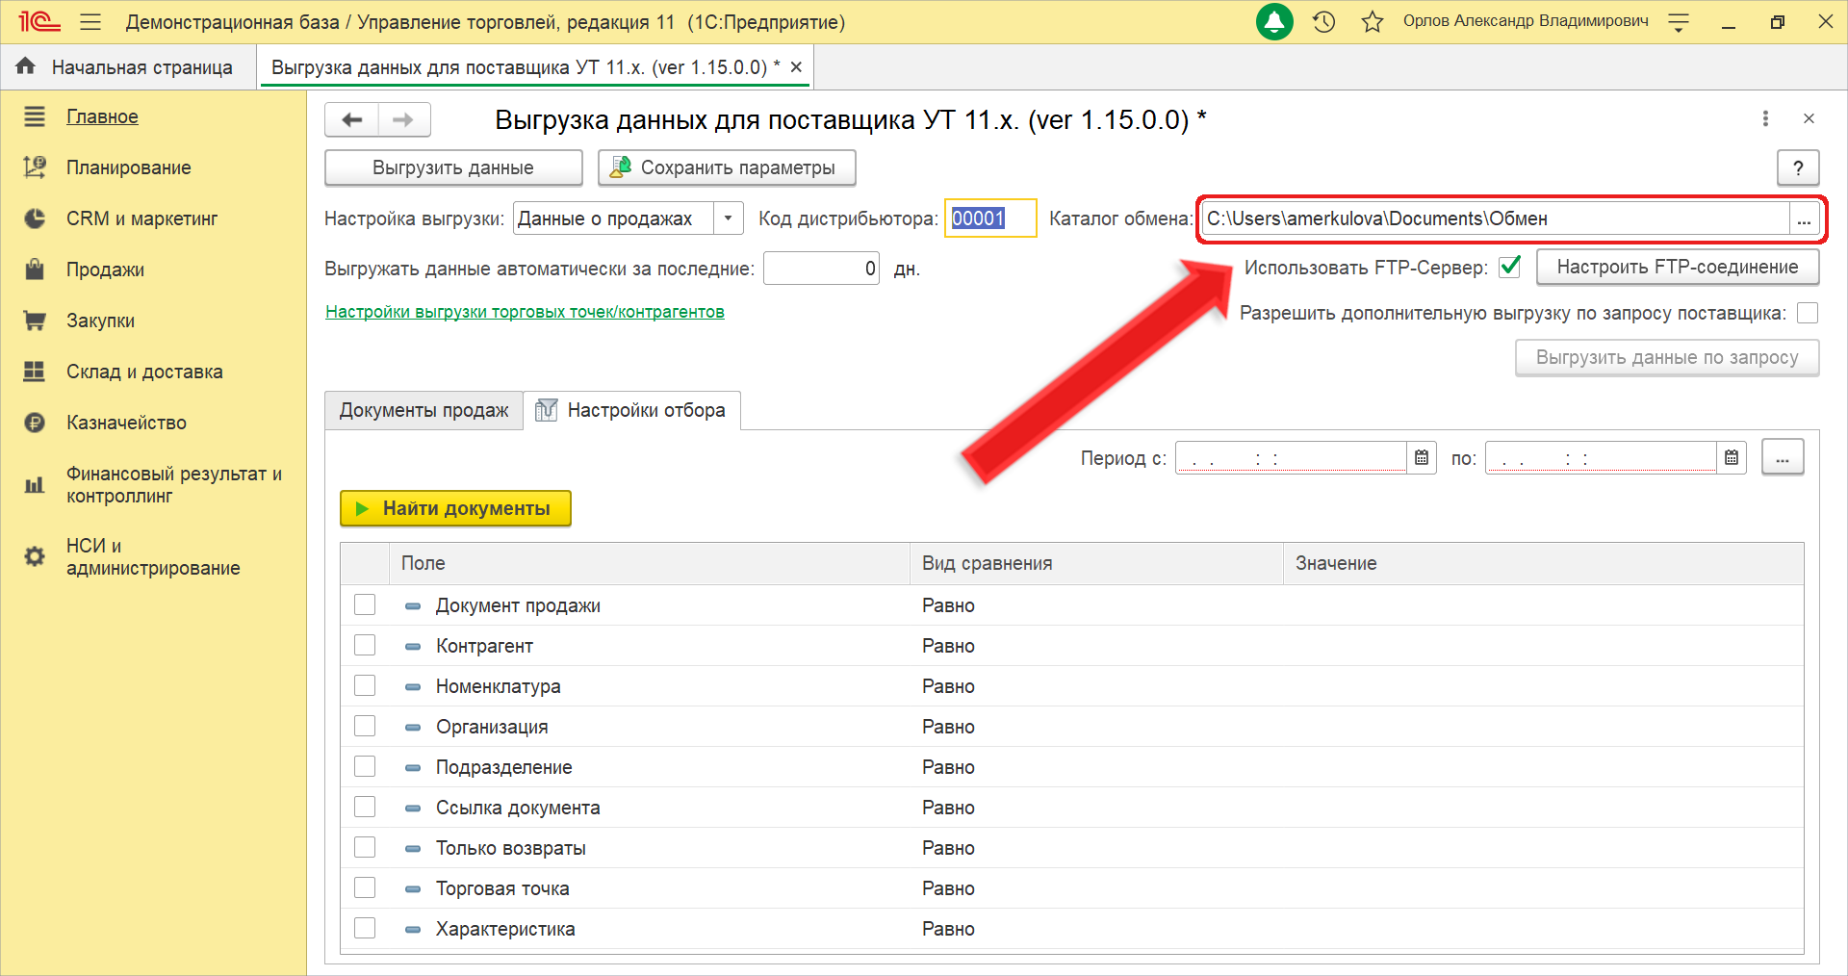Expand Настройка выгрузки dropdown arrow
Viewport: 1848px width, 976px height.
(x=729, y=218)
